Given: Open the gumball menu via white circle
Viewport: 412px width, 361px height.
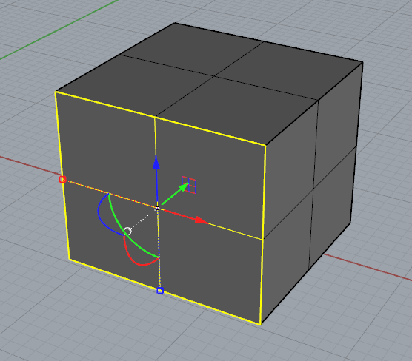Looking at the screenshot, I should 127,231.
